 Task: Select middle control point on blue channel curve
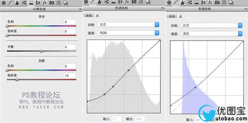coord(195,87)
